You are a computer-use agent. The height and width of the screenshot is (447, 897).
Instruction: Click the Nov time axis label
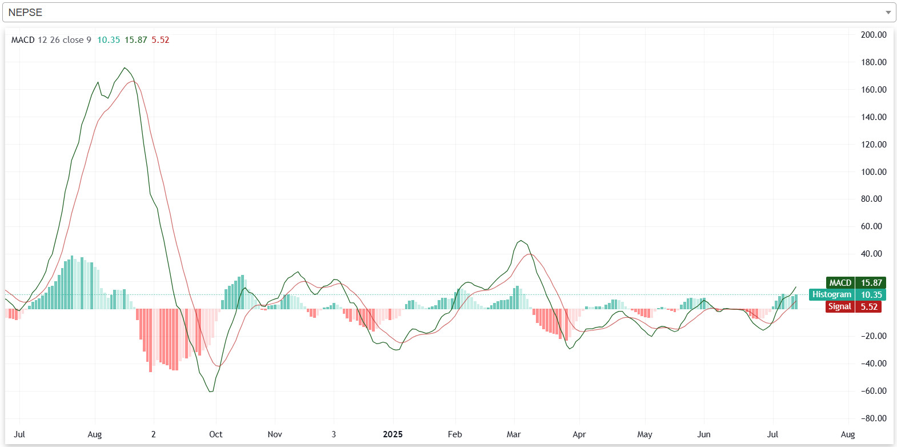pyautogui.click(x=275, y=434)
